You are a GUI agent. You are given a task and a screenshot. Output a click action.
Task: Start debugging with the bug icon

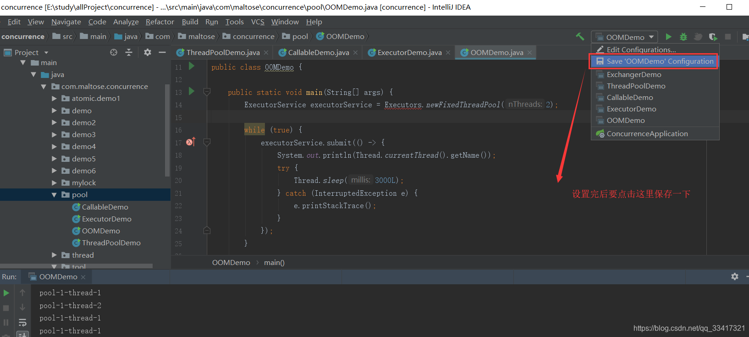click(x=683, y=37)
